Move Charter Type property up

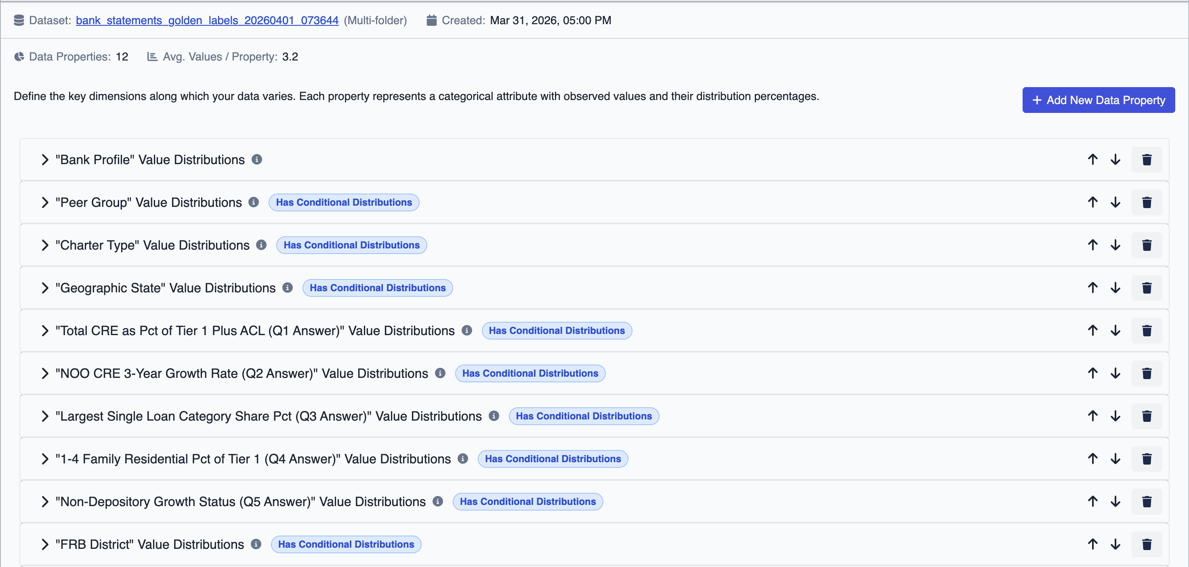click(1092, 245)
